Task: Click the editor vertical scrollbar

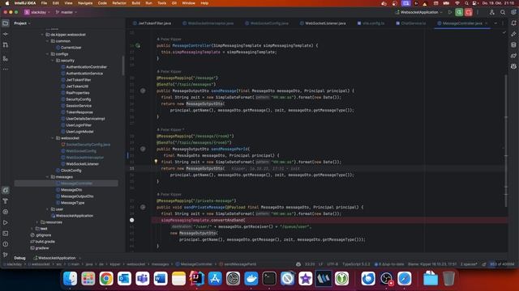Action: pos(506,141)
